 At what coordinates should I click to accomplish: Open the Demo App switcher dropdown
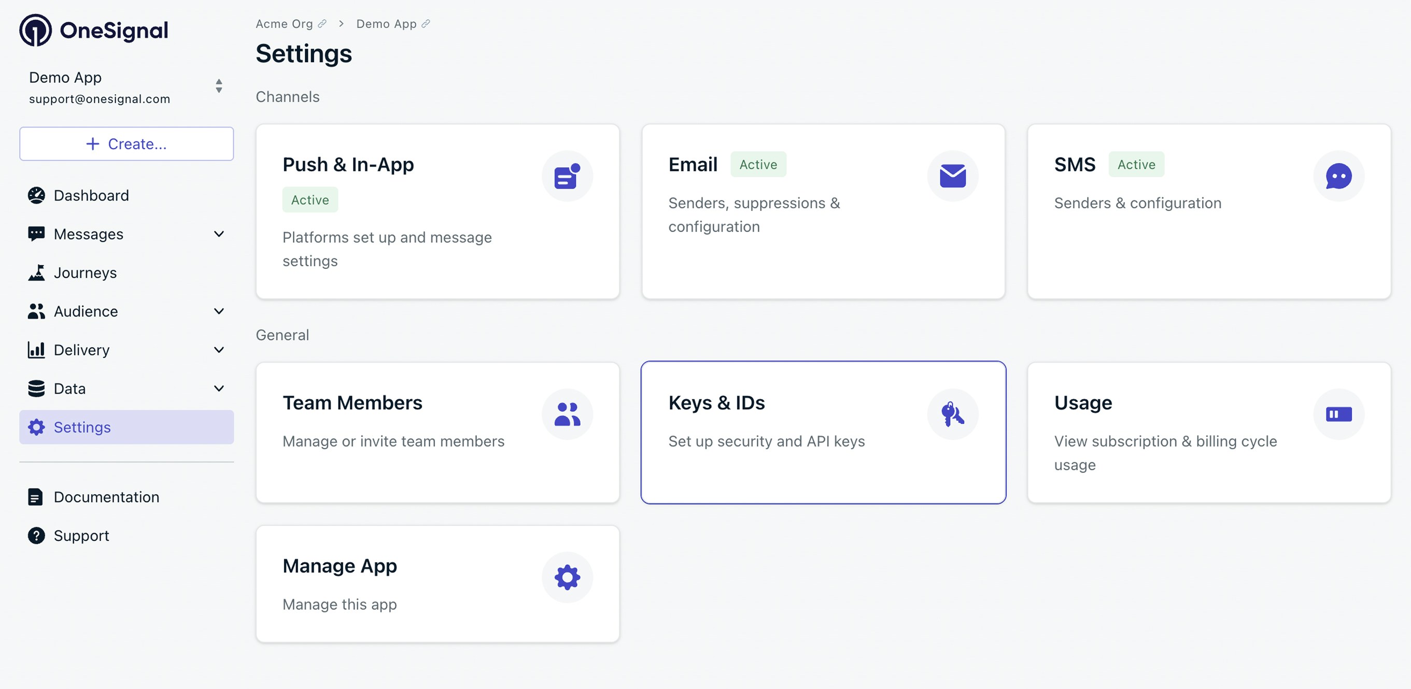point(219,86)
